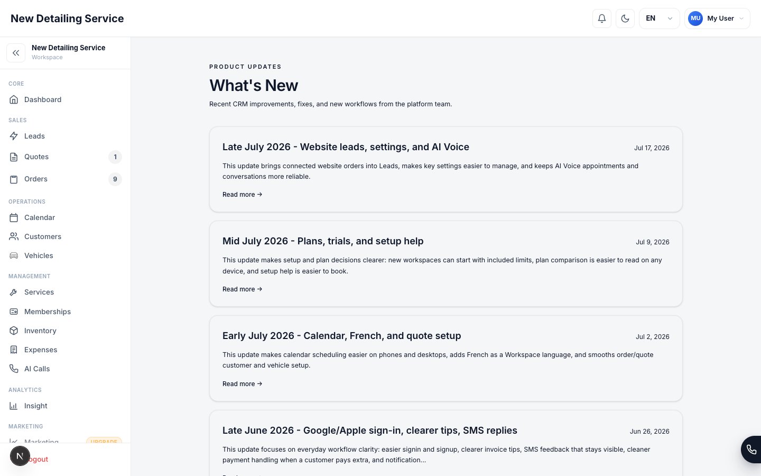Open the notifications bell

(602, 19)
